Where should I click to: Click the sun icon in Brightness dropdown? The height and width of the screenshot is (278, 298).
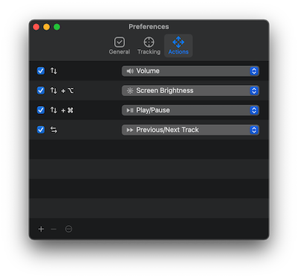130,91
